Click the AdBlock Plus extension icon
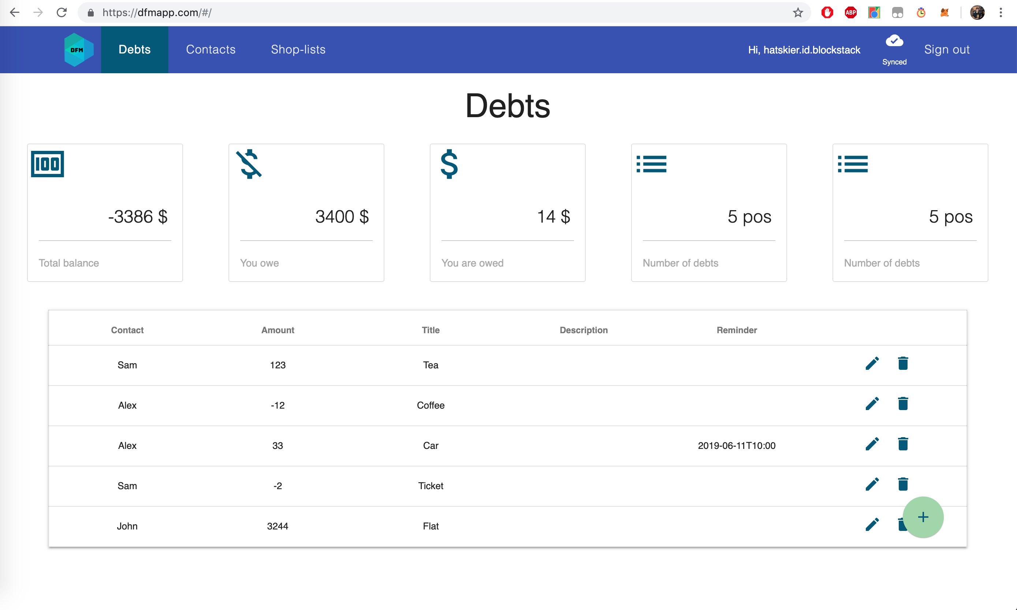The height and width of the screenshot is (610, 1017). [x=850, y=13]
